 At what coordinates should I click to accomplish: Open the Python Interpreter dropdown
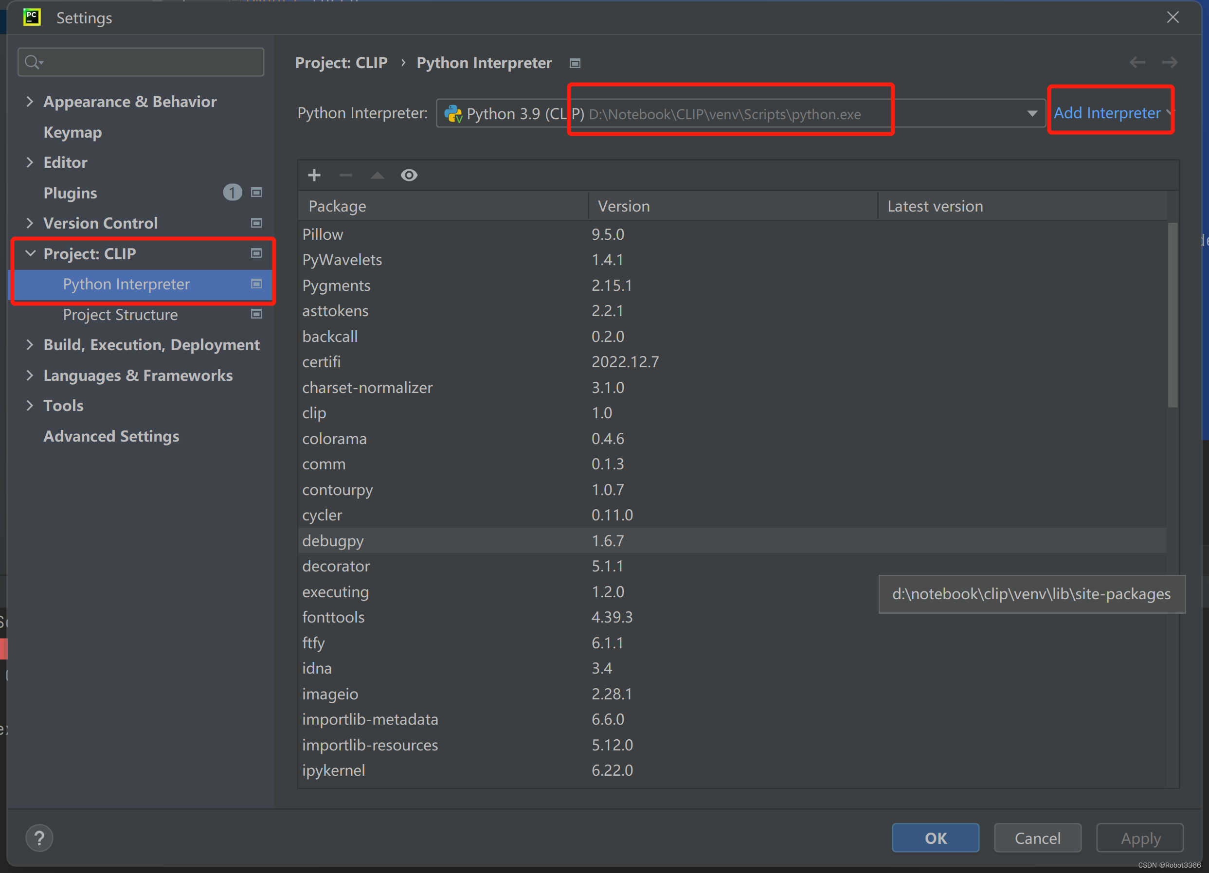(x=1032, y=113)
